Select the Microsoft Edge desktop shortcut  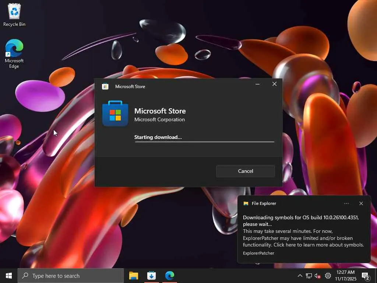(14, 54)
